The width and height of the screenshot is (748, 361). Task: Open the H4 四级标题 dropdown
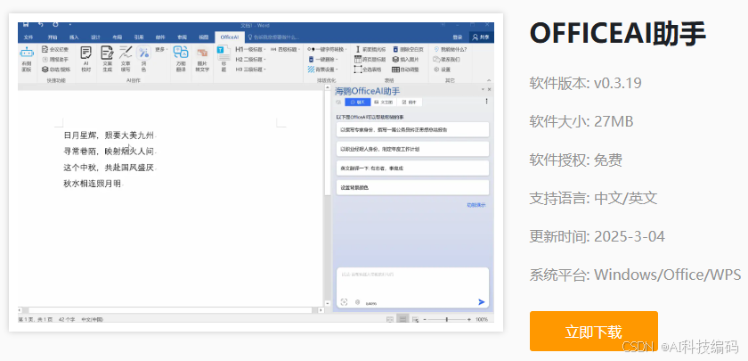285,49
